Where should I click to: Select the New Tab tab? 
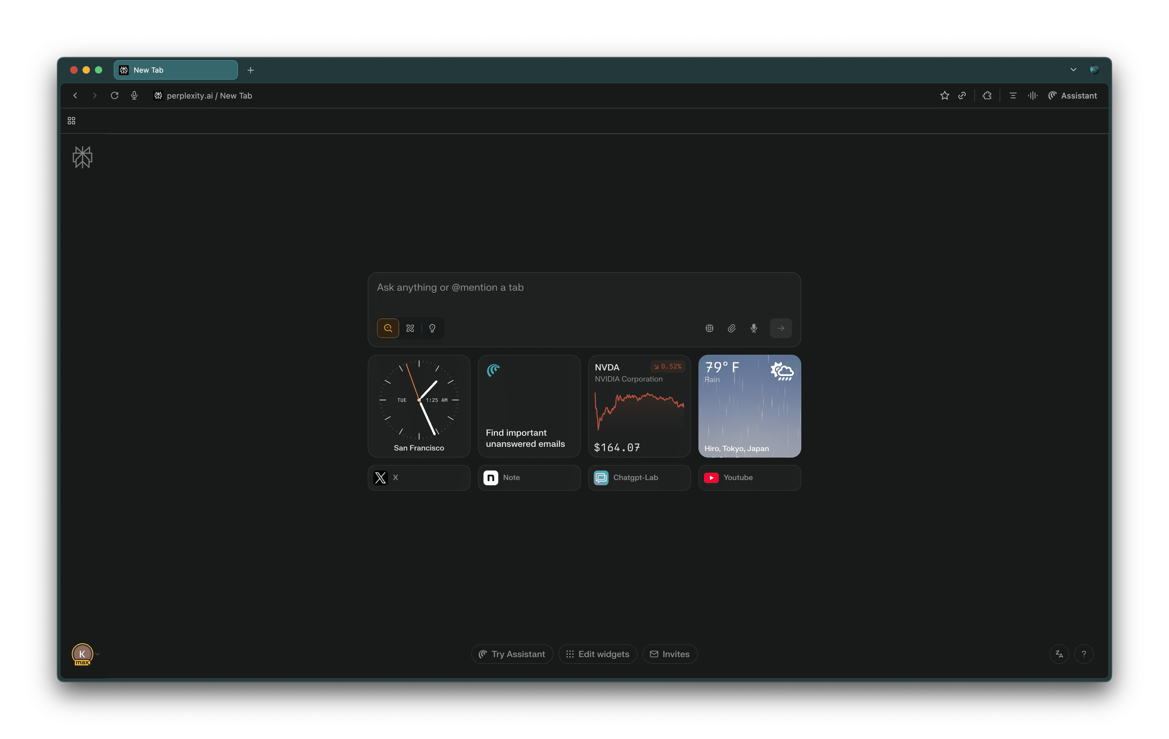pos(175,70)
